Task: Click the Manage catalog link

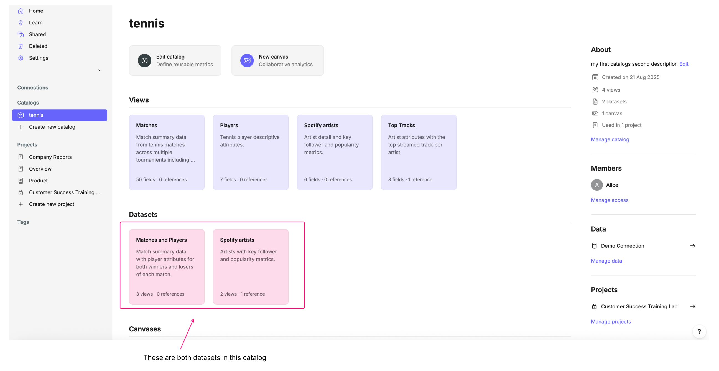Action: (x=610, y=139)
